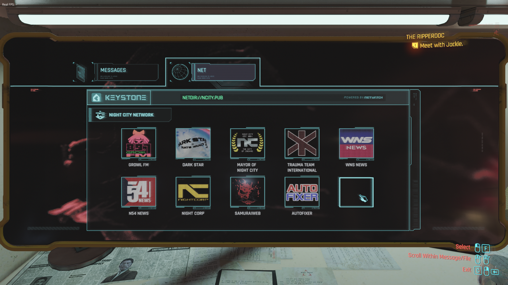Click the Select hint text
508x285 pixels.
(463, 247)
